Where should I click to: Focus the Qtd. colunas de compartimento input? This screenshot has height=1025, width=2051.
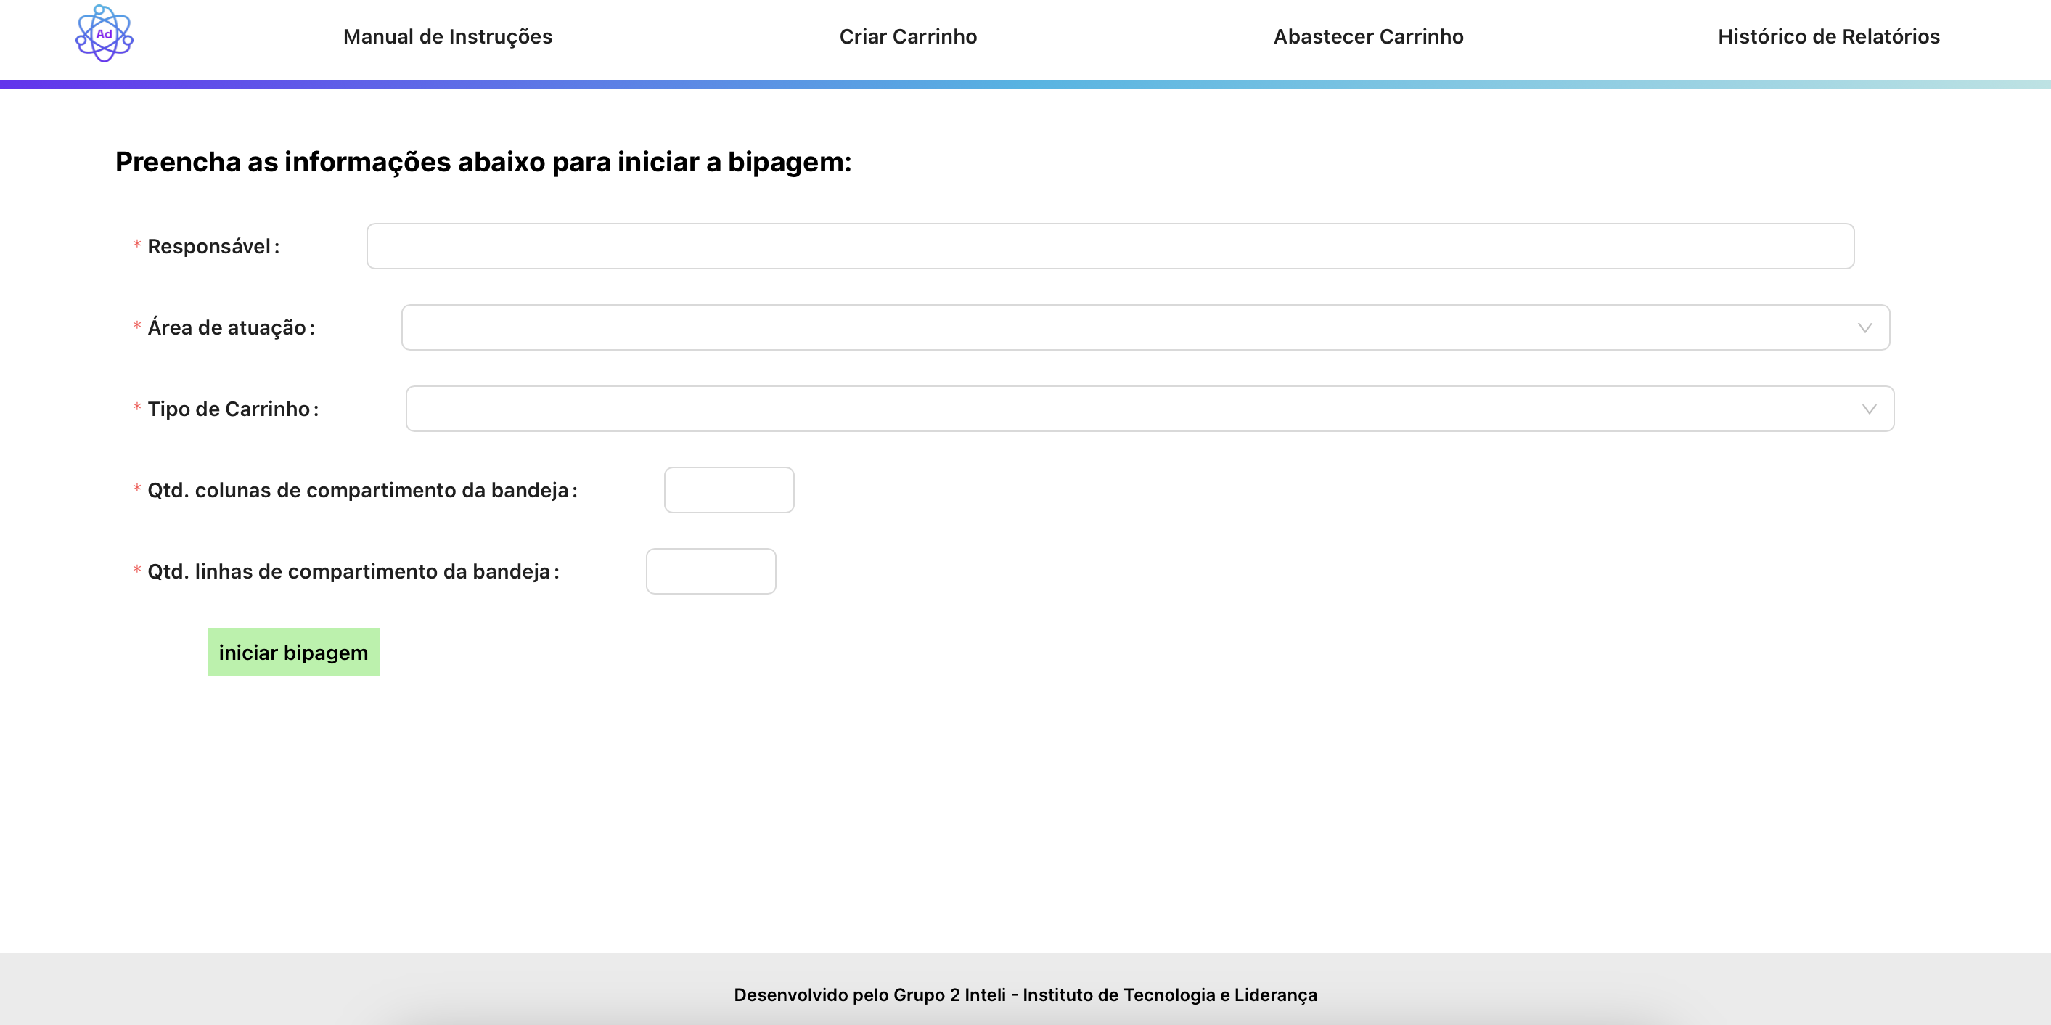pyautogui.click(x=729, y=490)
